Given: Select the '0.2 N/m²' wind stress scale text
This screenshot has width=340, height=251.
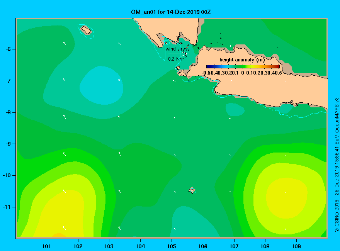Looking at the screenshot, I should 177,59.
